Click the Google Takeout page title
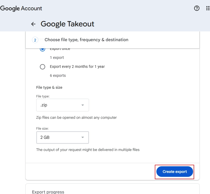Image resolution: width=210 pixels, height=194 pixels. (67, 24)
